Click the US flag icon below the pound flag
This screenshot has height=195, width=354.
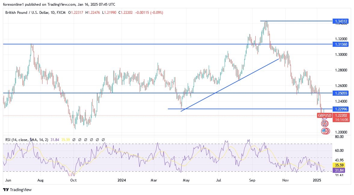(x=325, y=131)
